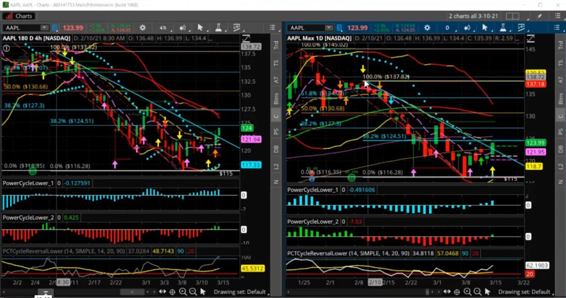Screen dimensions: 566x298
Task: Open 'Drawing set: Default' menu on left chart
Action: [x=239, y=292]
